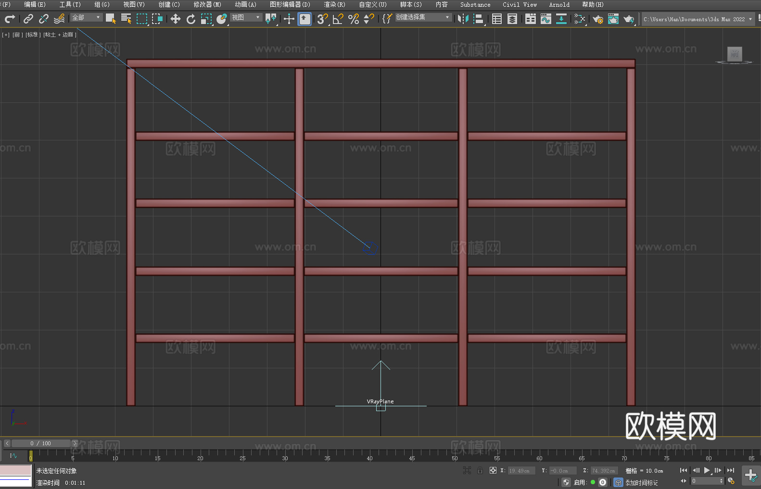Open the Curve Editor icon
The width and height of the screenshot is (761, 489).
pyautogui.click(x=546, y=19)
